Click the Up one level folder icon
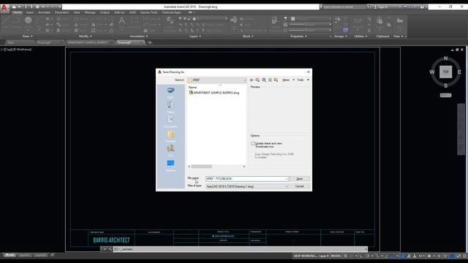The width and height of the screenshot is (468, 263). click(x=257, y=80)
